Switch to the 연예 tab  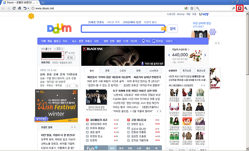[x=138, y=71]
